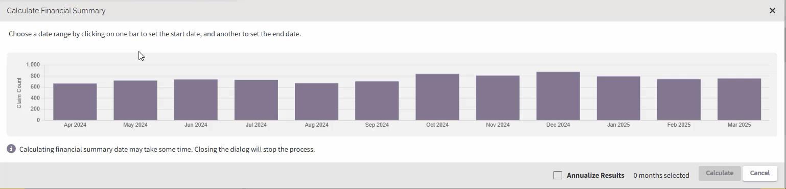Screen dimensions: 786x189
Task: Choose the Nov 2024 bar
Action: click(x=498, y=98)
